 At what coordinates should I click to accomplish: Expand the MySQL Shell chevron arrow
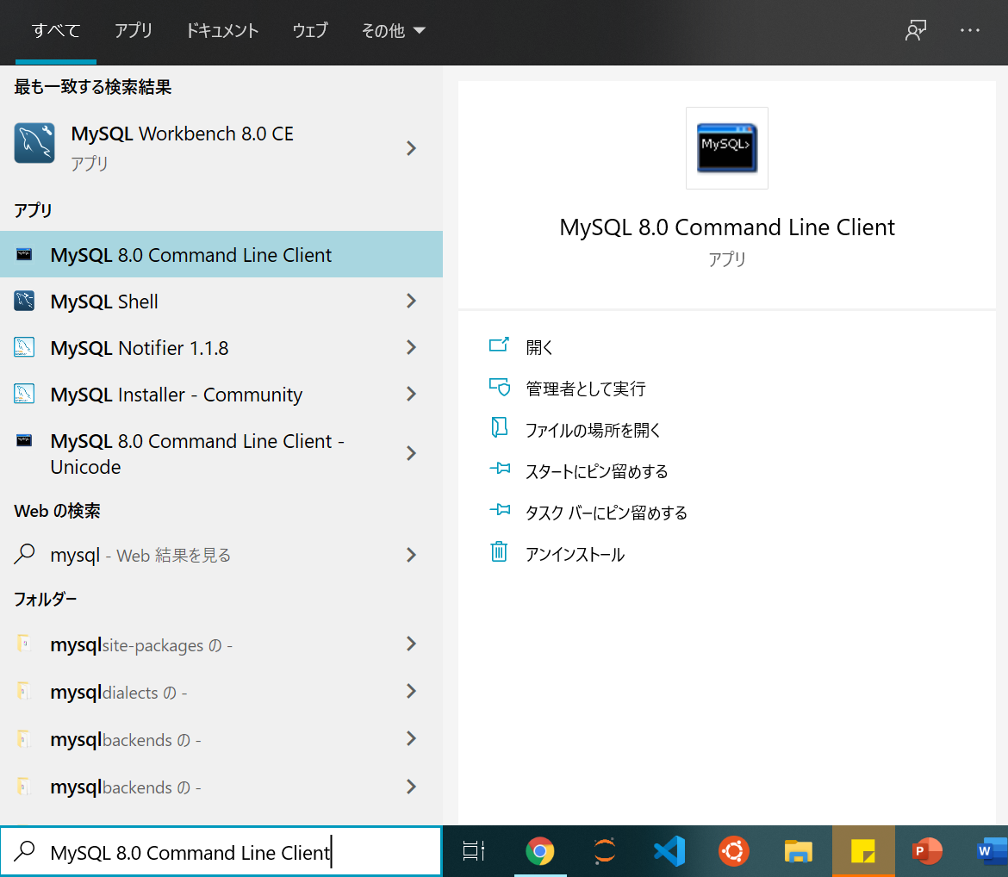[412, 301]
